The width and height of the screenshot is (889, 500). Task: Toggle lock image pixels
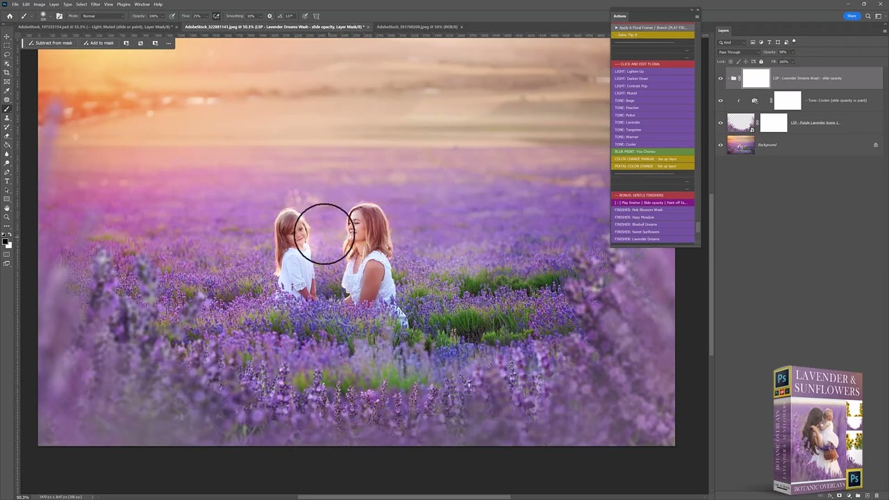click(x=737, y=62)
